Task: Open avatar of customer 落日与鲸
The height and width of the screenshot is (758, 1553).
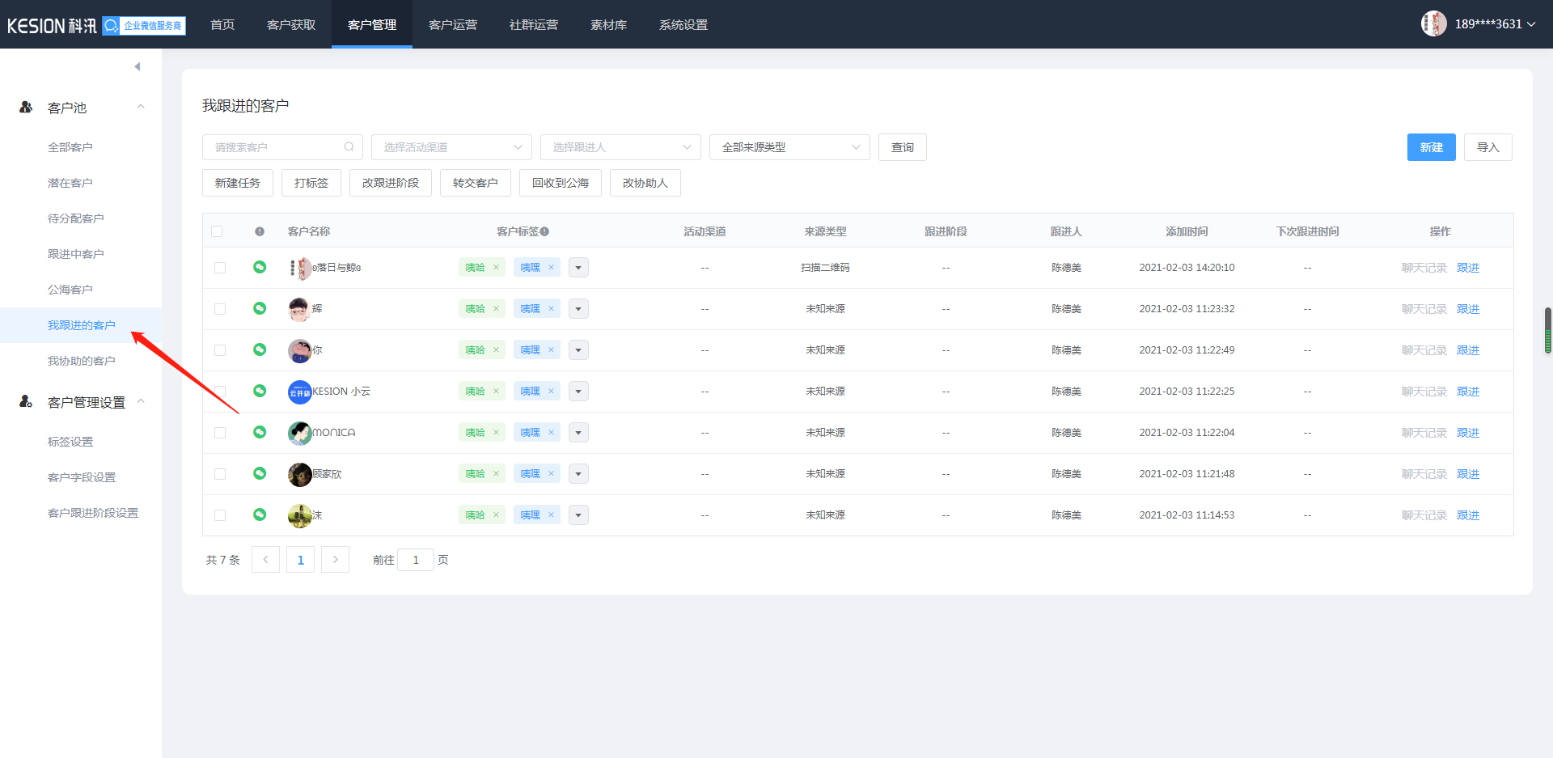Action: point(300,268)
